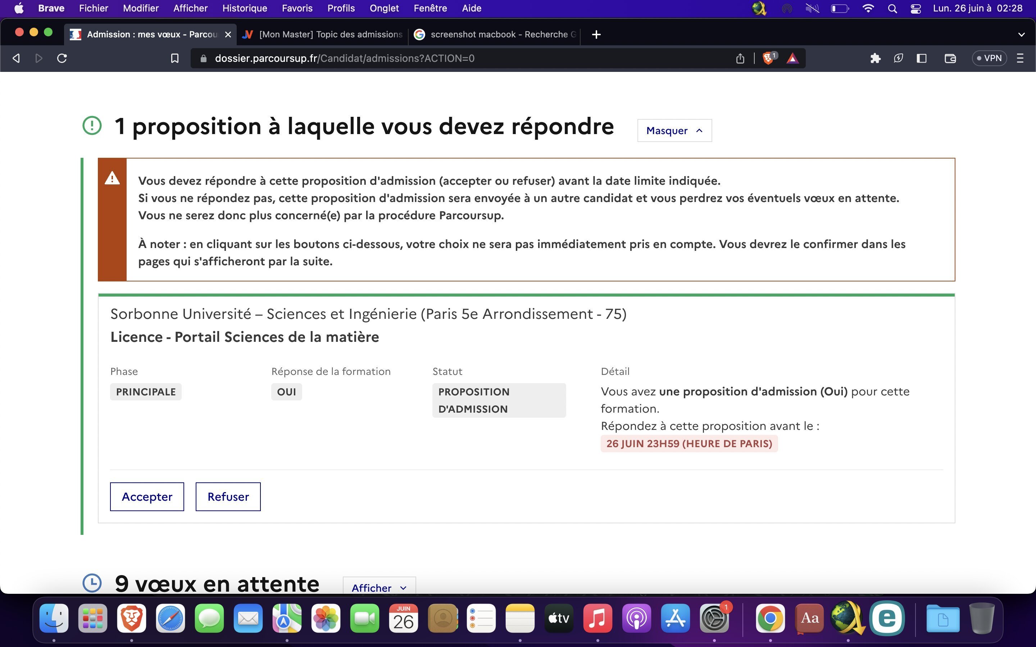Reload the page

click(62, 58)
